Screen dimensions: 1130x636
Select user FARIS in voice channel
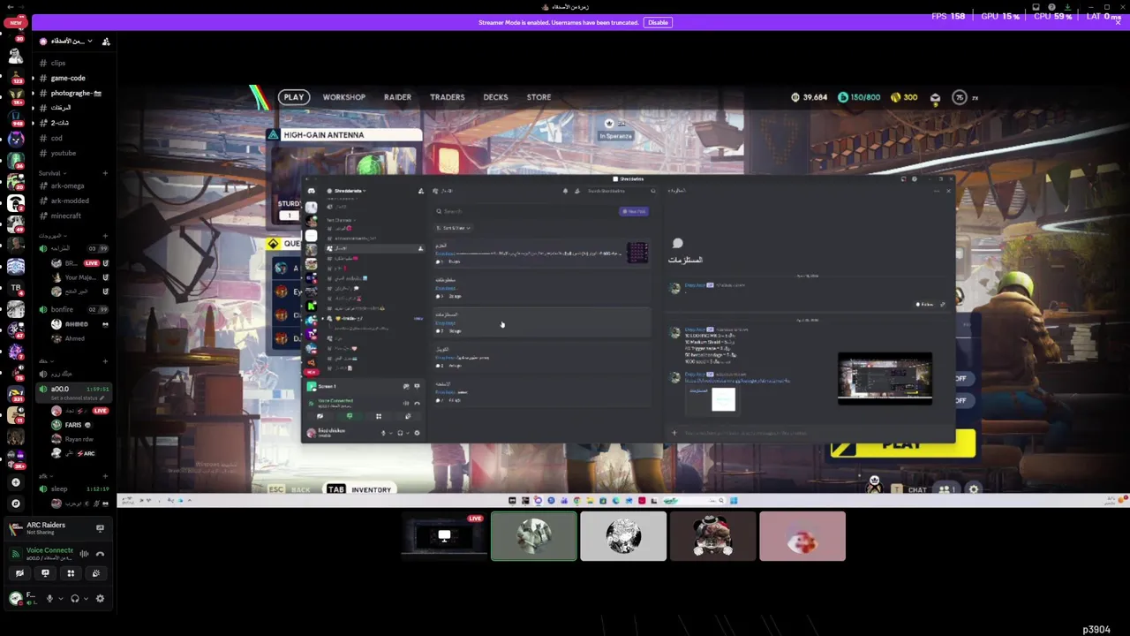[78, 425]
